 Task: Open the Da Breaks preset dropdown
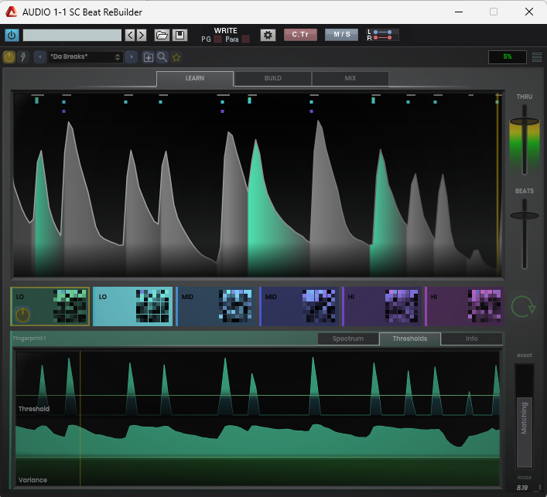pos(85,56)
